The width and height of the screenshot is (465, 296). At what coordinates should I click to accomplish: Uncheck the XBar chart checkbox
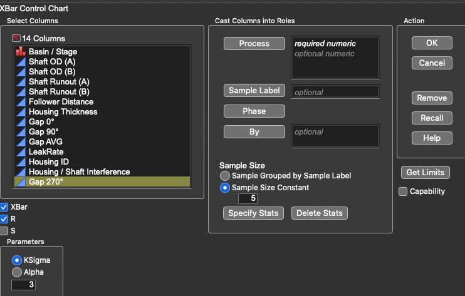click(4, 207)
